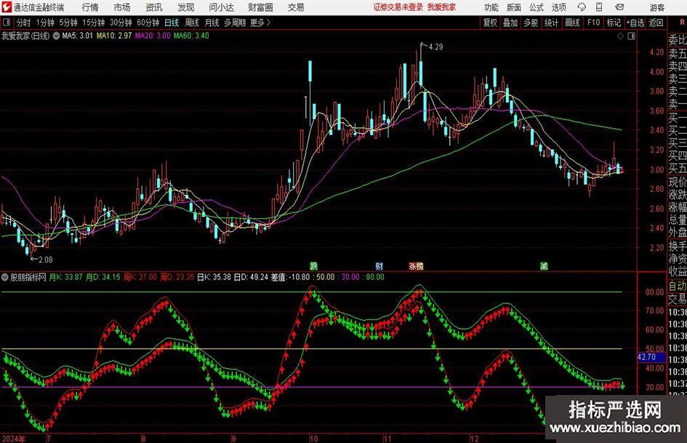Toggle the left sidebar panel icon
This screenshot has height=443, width=687.
6,23
